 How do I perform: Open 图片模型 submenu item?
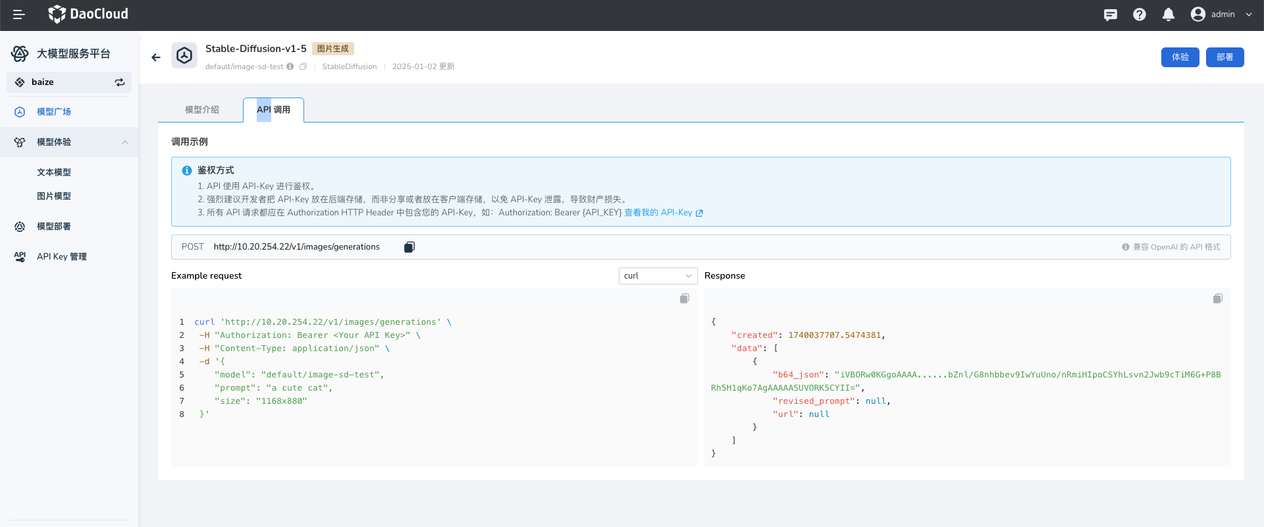tap(54, 196)
